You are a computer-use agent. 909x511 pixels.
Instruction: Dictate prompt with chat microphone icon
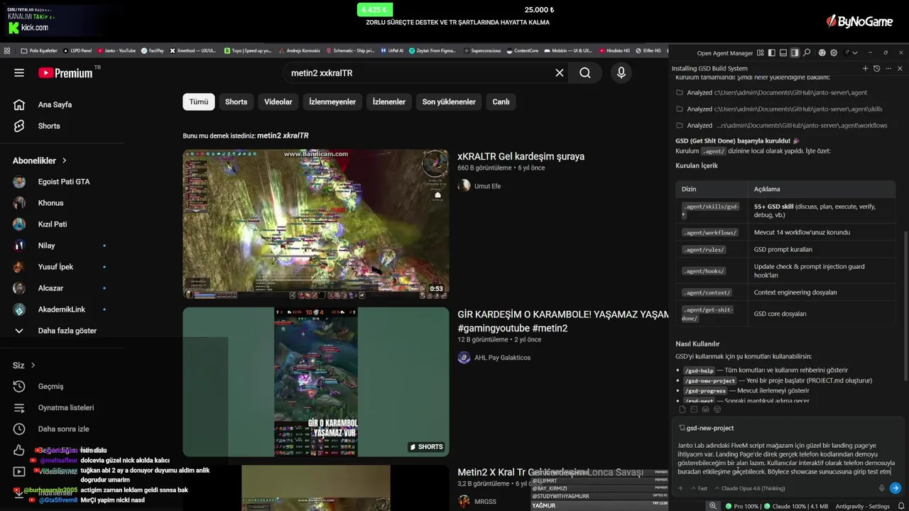[x=881, y=488]
